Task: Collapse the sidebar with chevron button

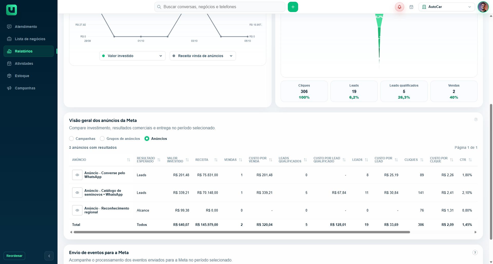Action: [49, 256]
